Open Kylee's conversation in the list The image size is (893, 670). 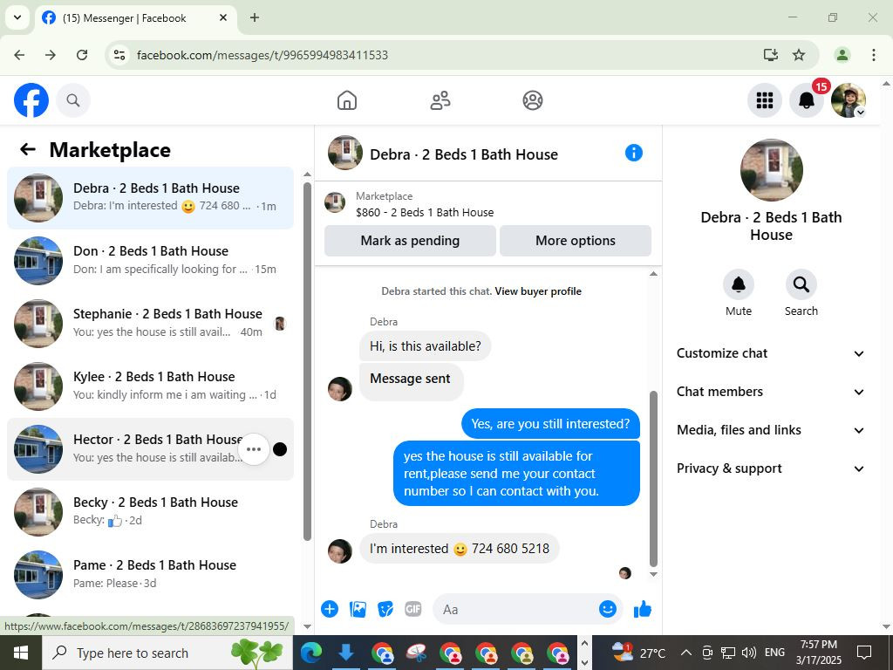(150, 386)
